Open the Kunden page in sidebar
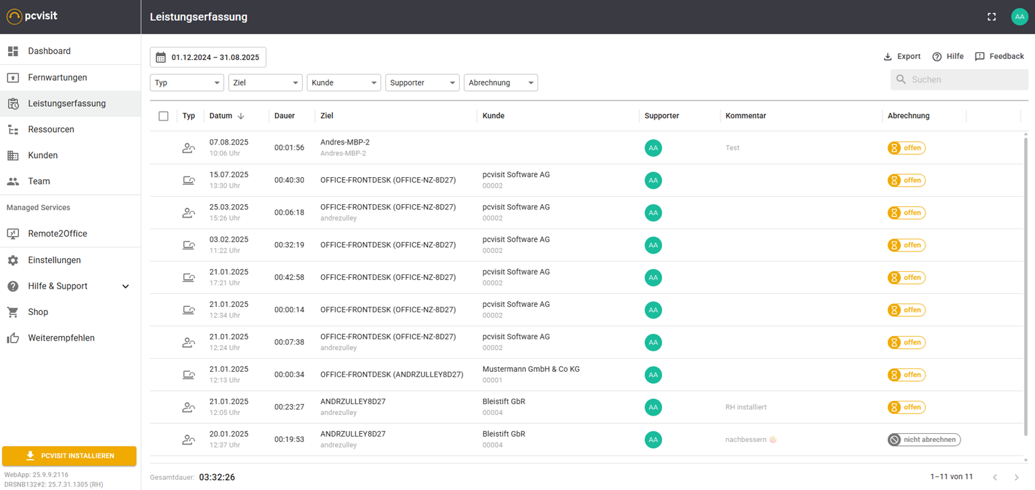The width and height of the screenshot is (1035, 490). click(x=43, y=155)
